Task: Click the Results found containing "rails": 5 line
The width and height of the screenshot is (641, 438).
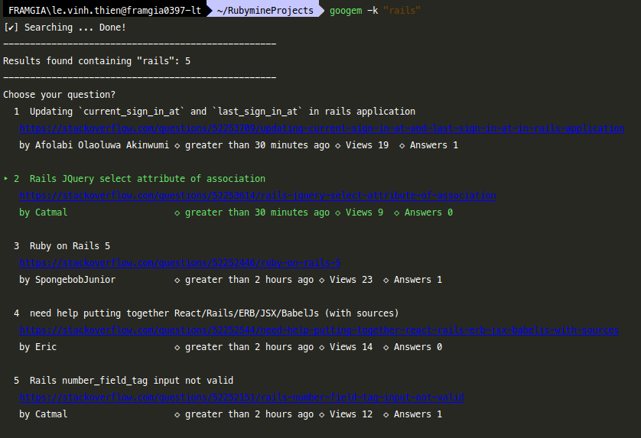Action: click(x=96, y=61)
